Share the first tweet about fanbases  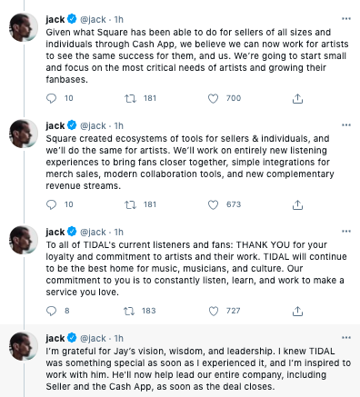297,99
